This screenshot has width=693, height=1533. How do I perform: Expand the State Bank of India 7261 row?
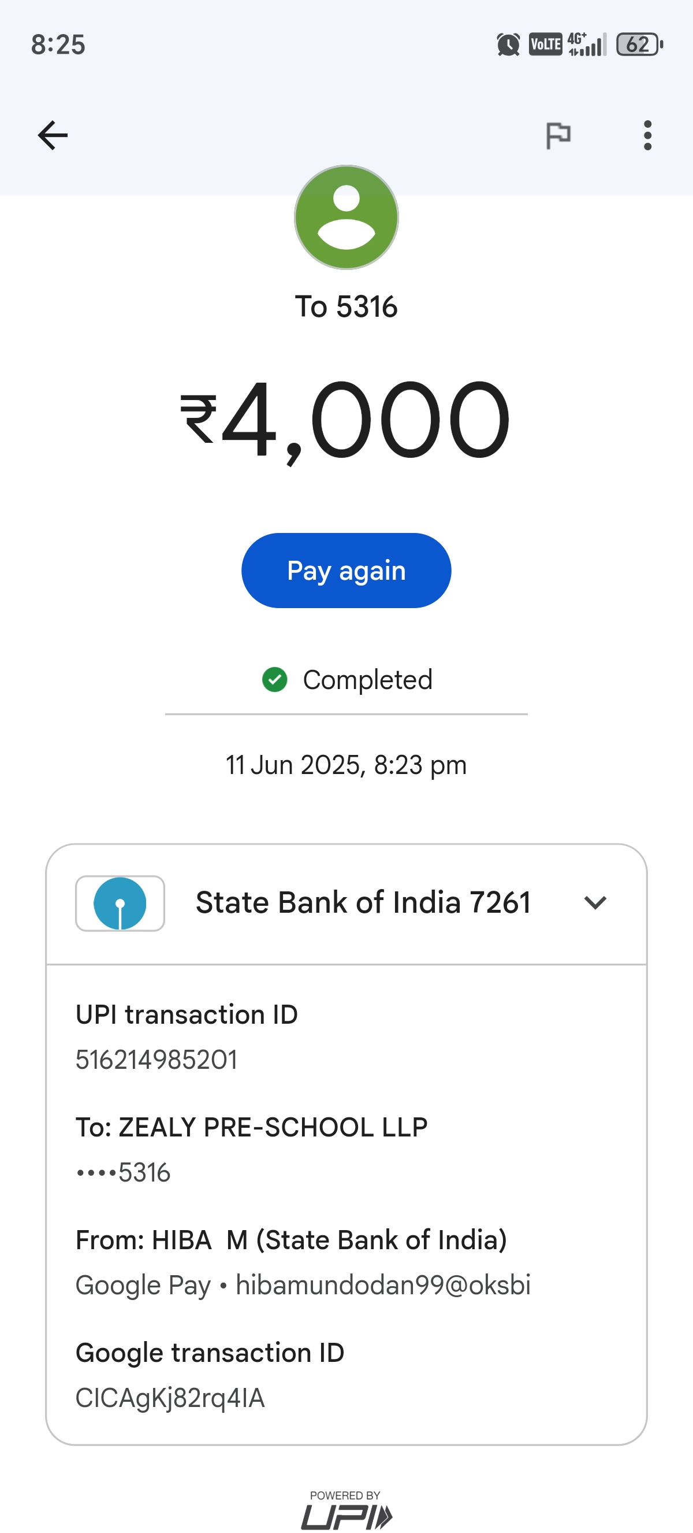tap(363, 903)
